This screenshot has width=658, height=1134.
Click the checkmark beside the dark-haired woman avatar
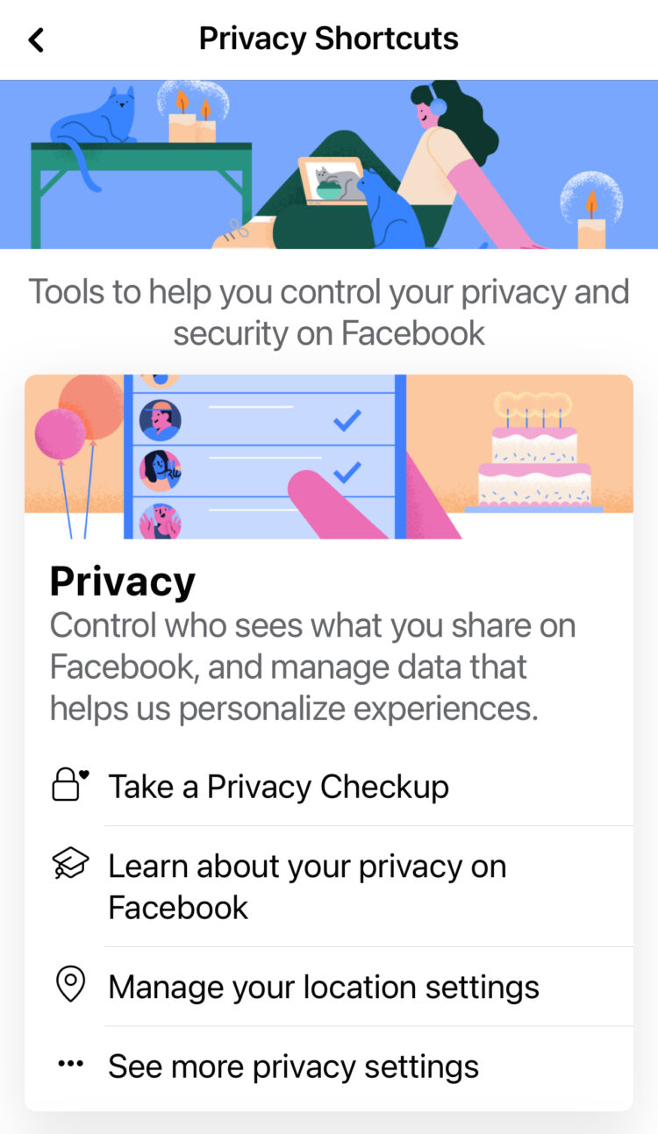tap(347, 473)
